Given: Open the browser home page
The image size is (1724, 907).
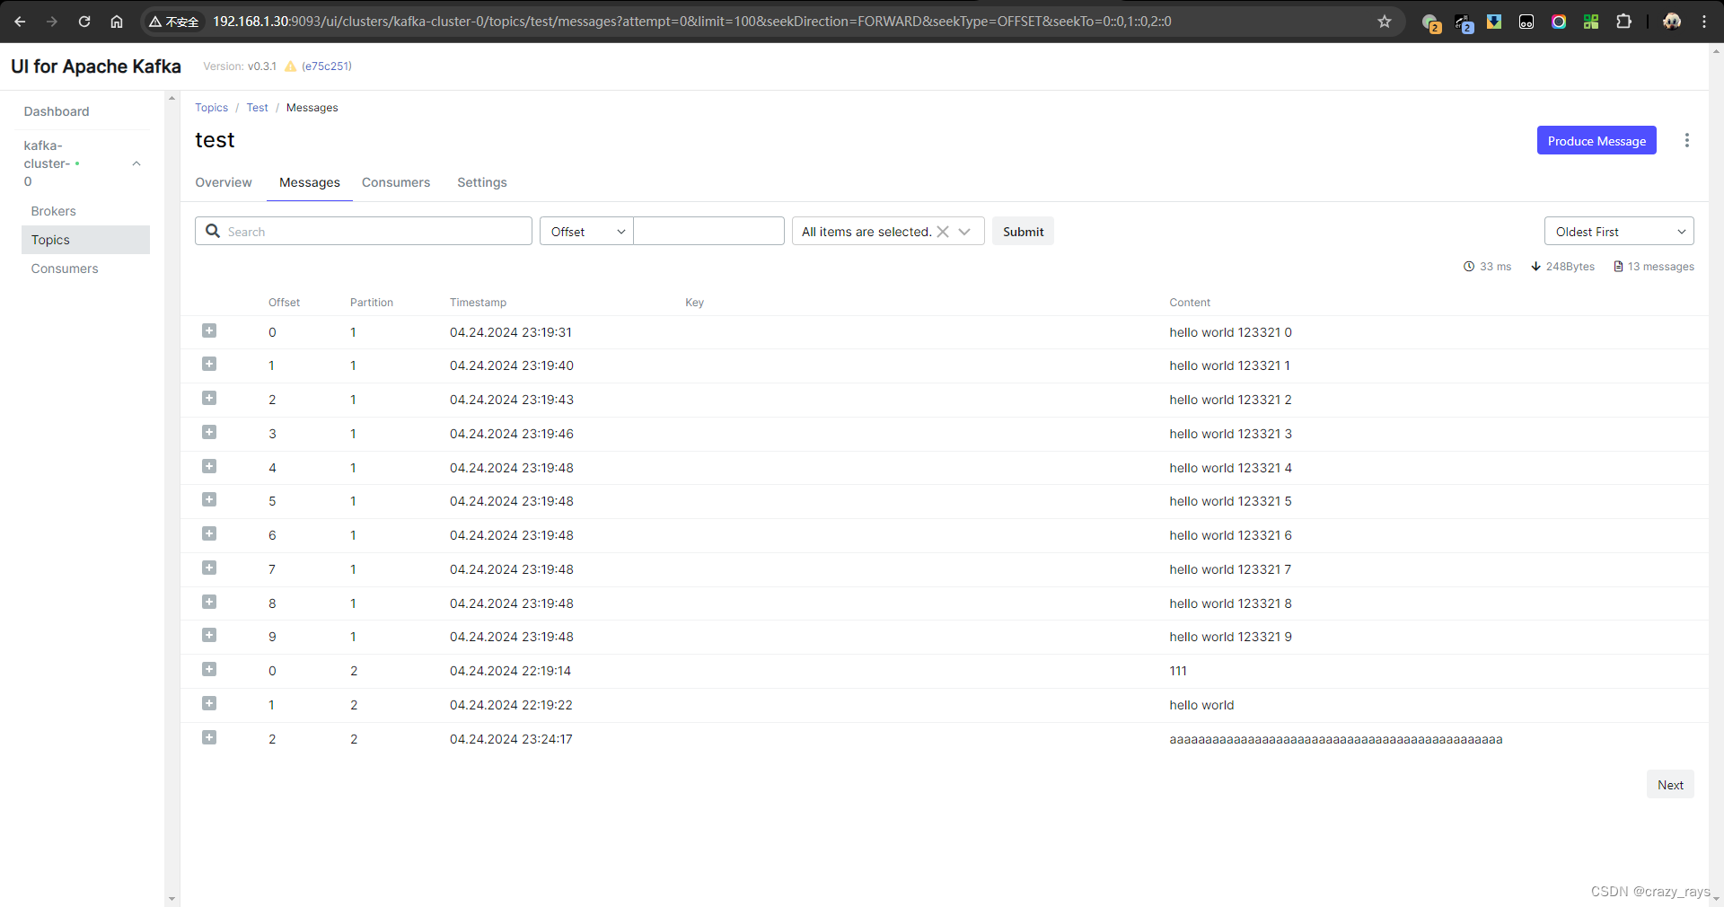Looking at the screenshot, I should pos(117,22).
